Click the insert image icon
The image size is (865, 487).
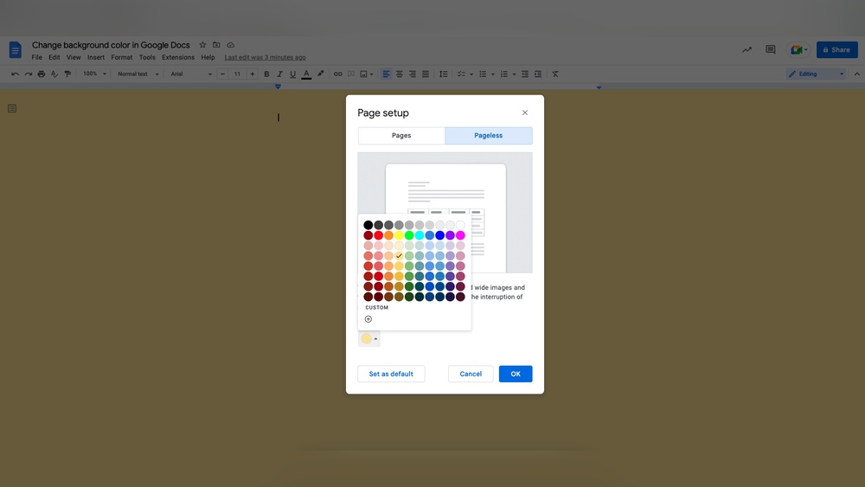(x=363, y=74)
